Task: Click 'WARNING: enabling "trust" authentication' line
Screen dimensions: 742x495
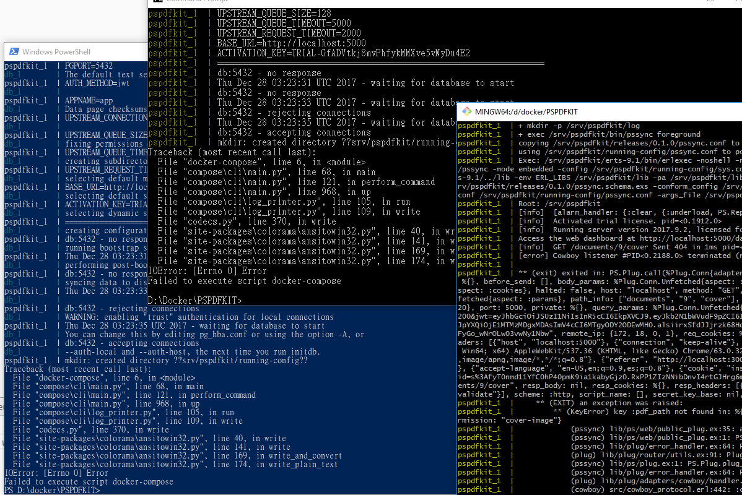Action: (x=199, y=317)
